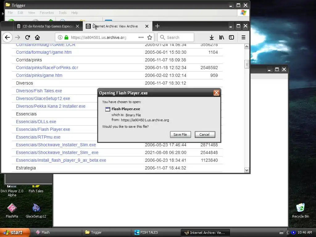Open Tools menu in Trigger window
Screen dimensions: 316x237
coord(62,13)
